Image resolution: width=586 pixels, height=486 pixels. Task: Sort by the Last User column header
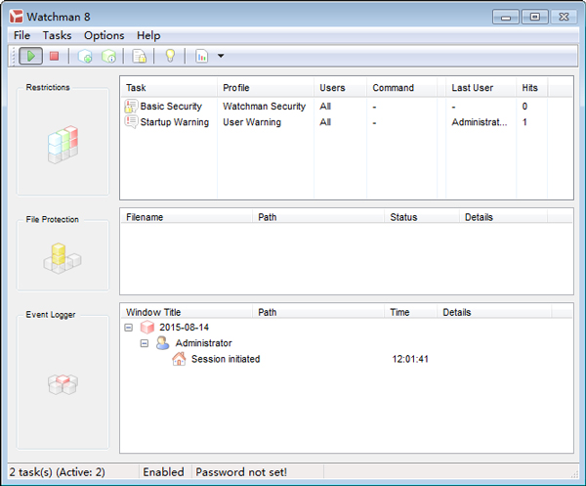pos(481,88)
